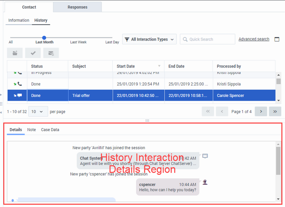Click the panel layout icon beside Advanced search
This screenshot has height=207, width=285.
[277, 39]
